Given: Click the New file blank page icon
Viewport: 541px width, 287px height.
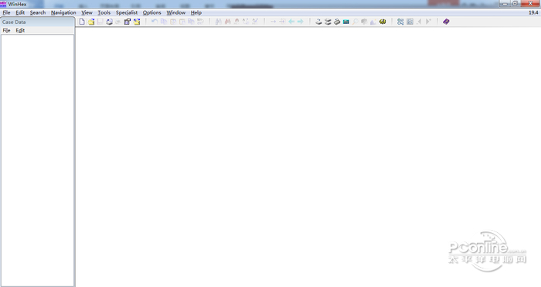Looking at the screenshot, I should pyautogui.click(x=82, y=22).
